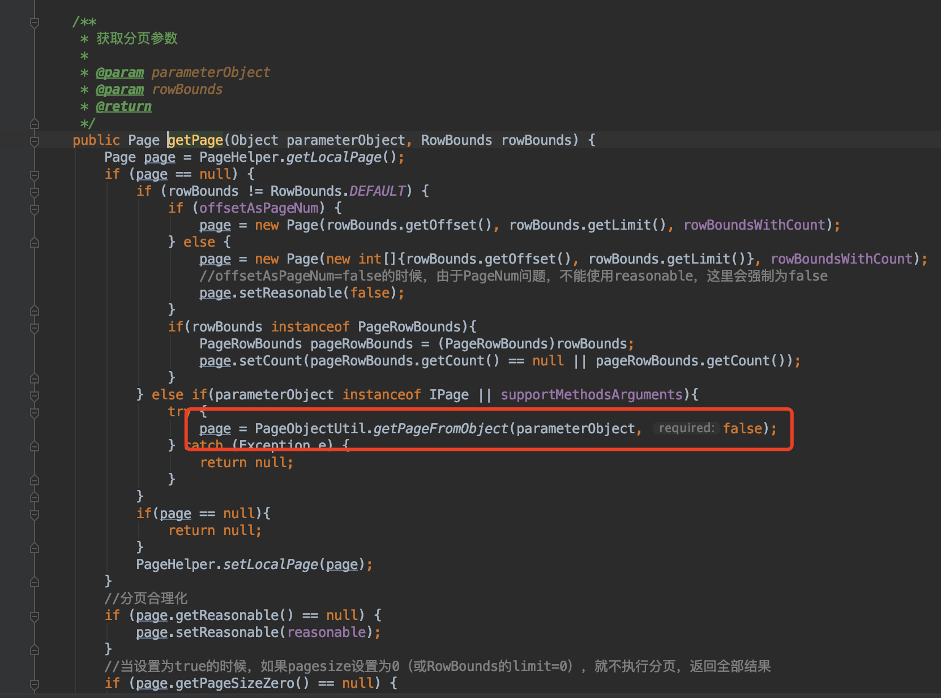Collapse the Javadoc comment at the /** line

click(x=35, y=22)
